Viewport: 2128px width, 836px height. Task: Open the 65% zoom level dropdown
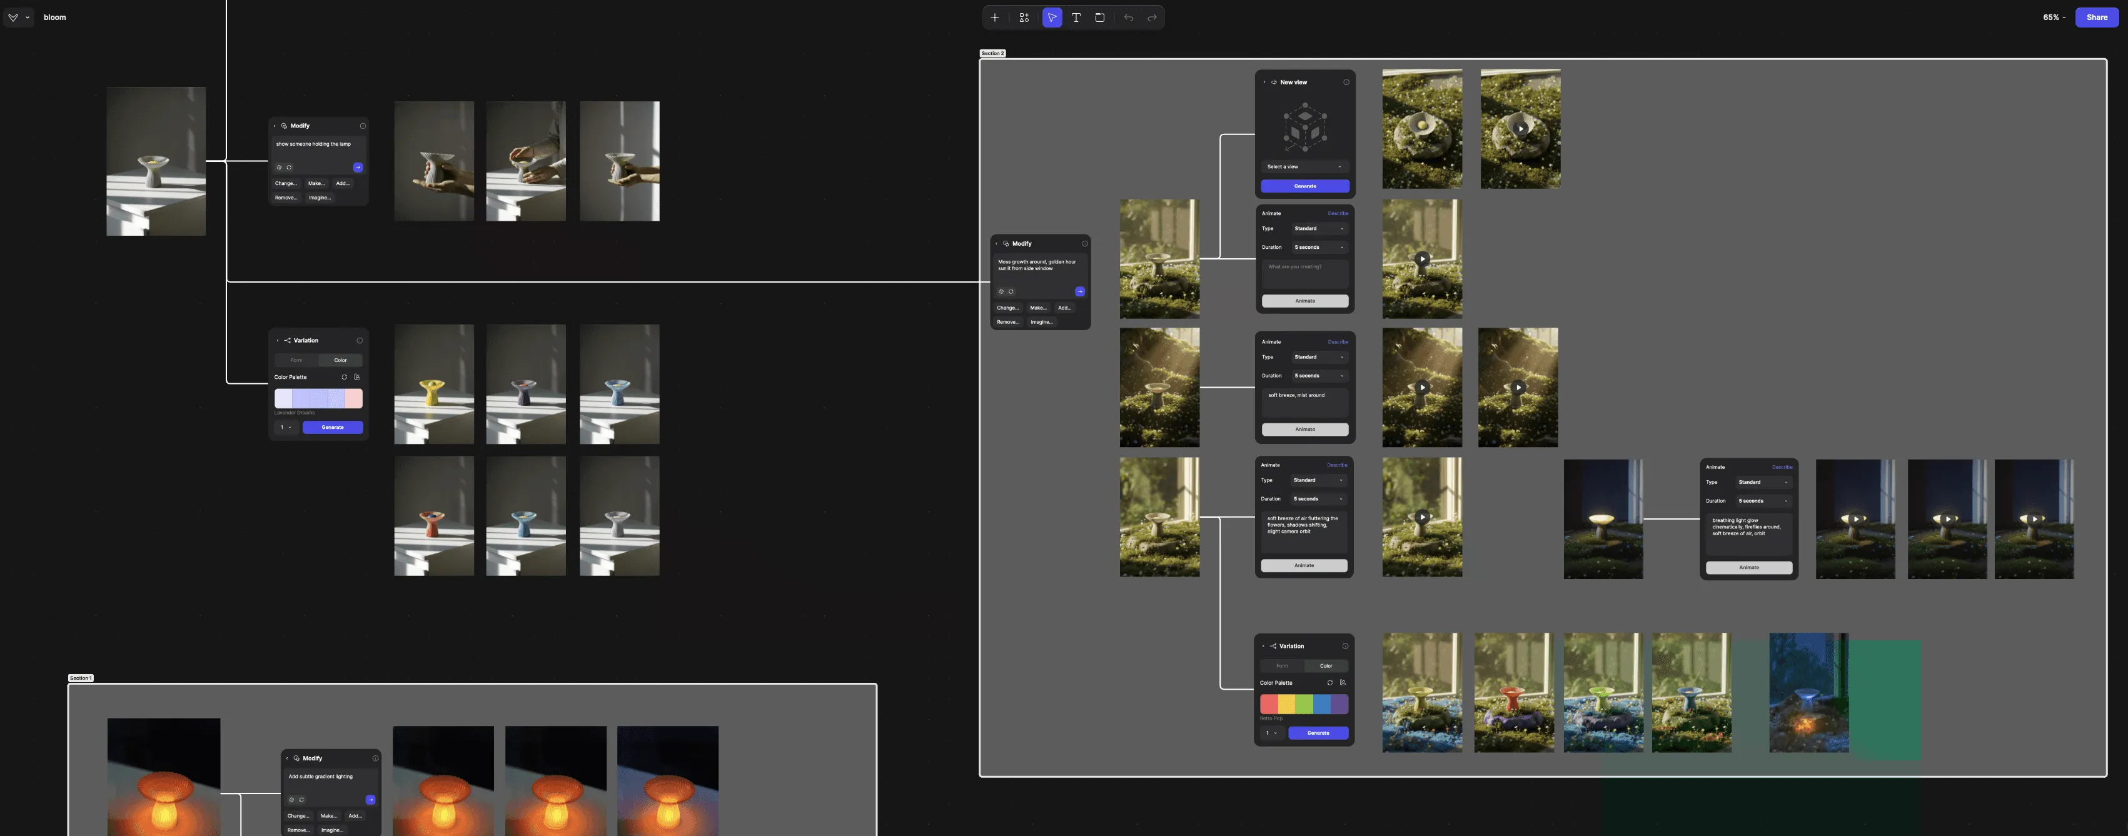(2054, 18)
